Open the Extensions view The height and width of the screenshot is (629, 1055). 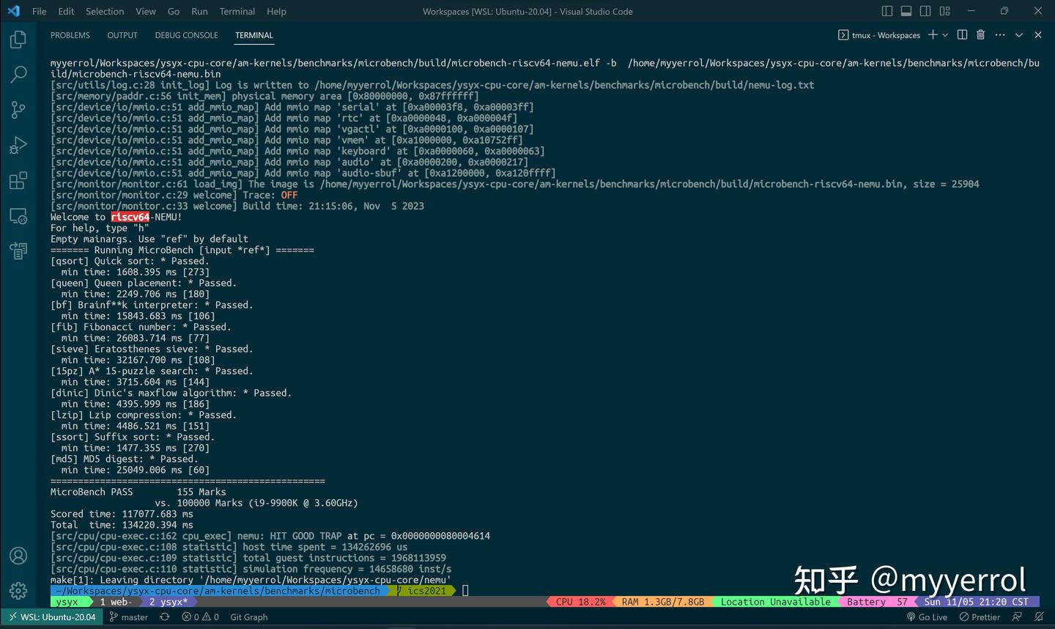18,179
